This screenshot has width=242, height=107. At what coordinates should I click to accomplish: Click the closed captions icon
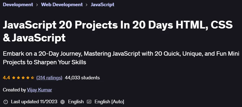89,102
